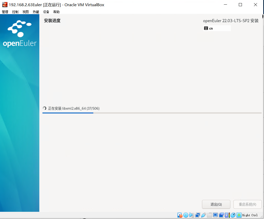This screenshot has width=264, height=219.
Task: Click the mouse integration status icon
Action: click(233, 215)
